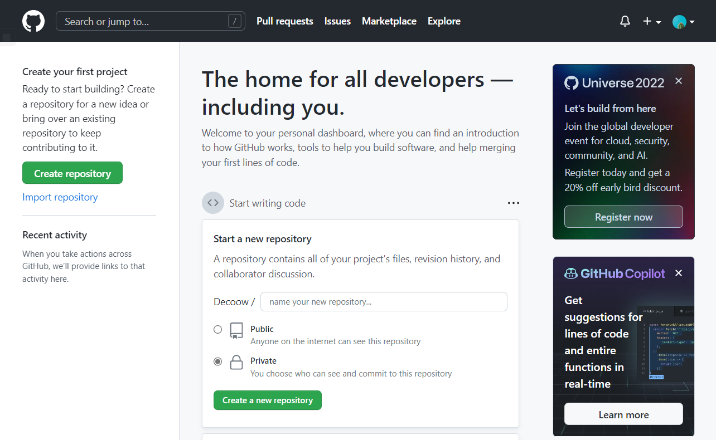Click the Start writing code label

268,203
